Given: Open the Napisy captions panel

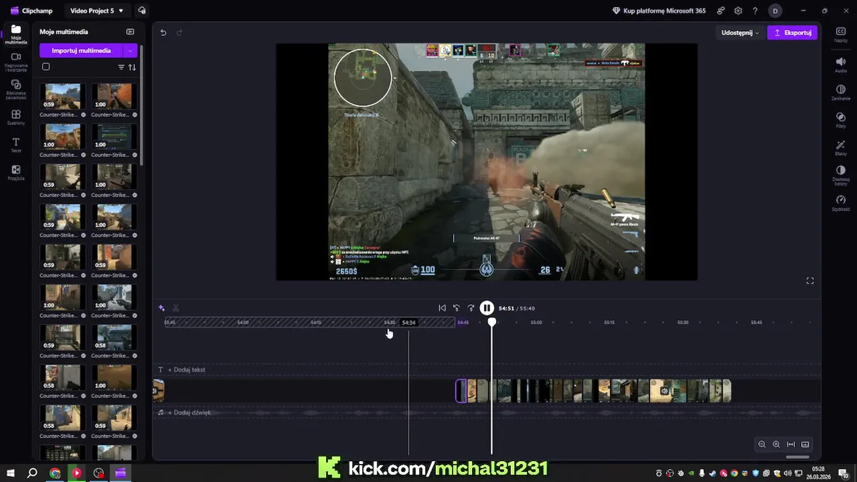Looking at the screenshot, I should tap(841, 35).
